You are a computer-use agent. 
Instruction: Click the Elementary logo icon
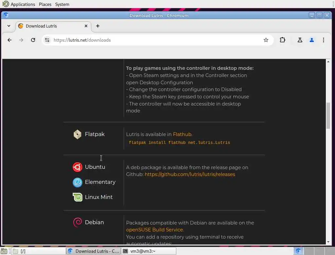coord(77,183)
